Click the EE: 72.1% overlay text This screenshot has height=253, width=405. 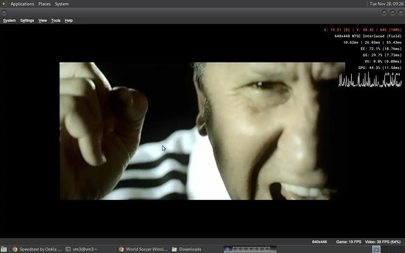381,49
